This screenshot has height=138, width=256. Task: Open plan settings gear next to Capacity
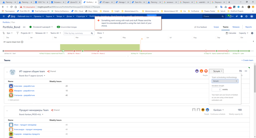252,33
